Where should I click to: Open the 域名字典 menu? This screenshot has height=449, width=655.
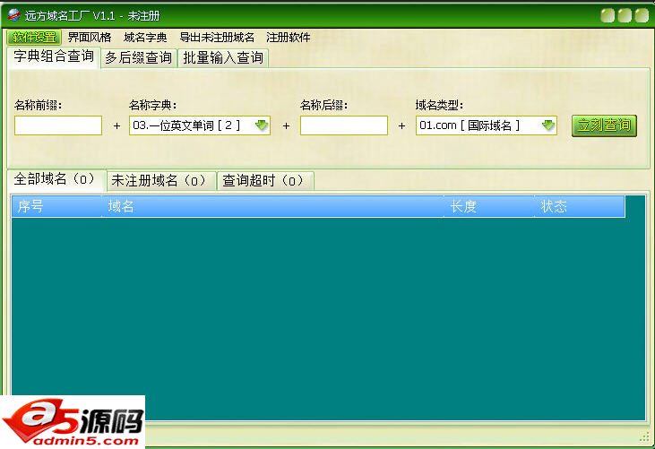(x=145, y=37)
